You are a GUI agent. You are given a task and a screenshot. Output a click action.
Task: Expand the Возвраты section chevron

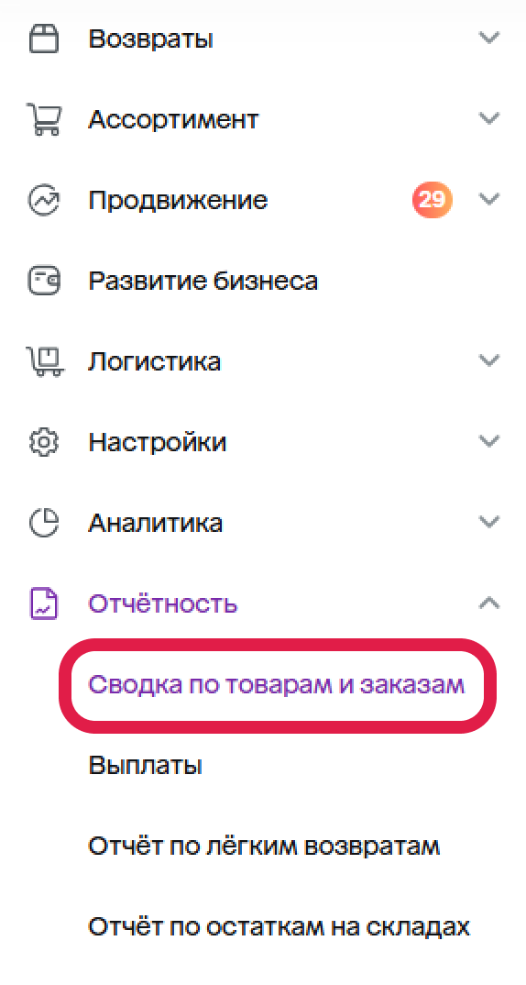click(x=489, y=38)
